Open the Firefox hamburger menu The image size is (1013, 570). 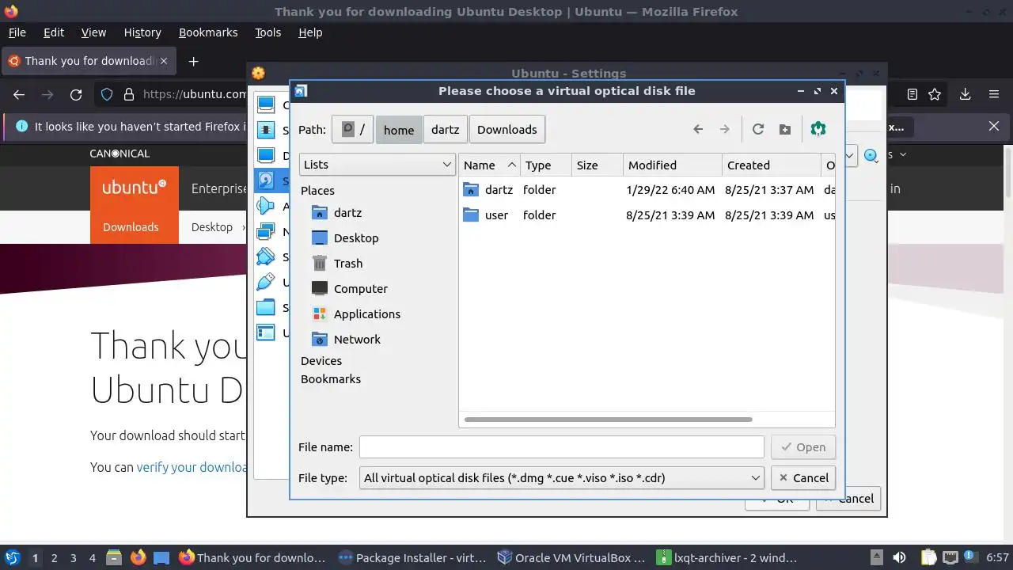(x=994, y=94)
